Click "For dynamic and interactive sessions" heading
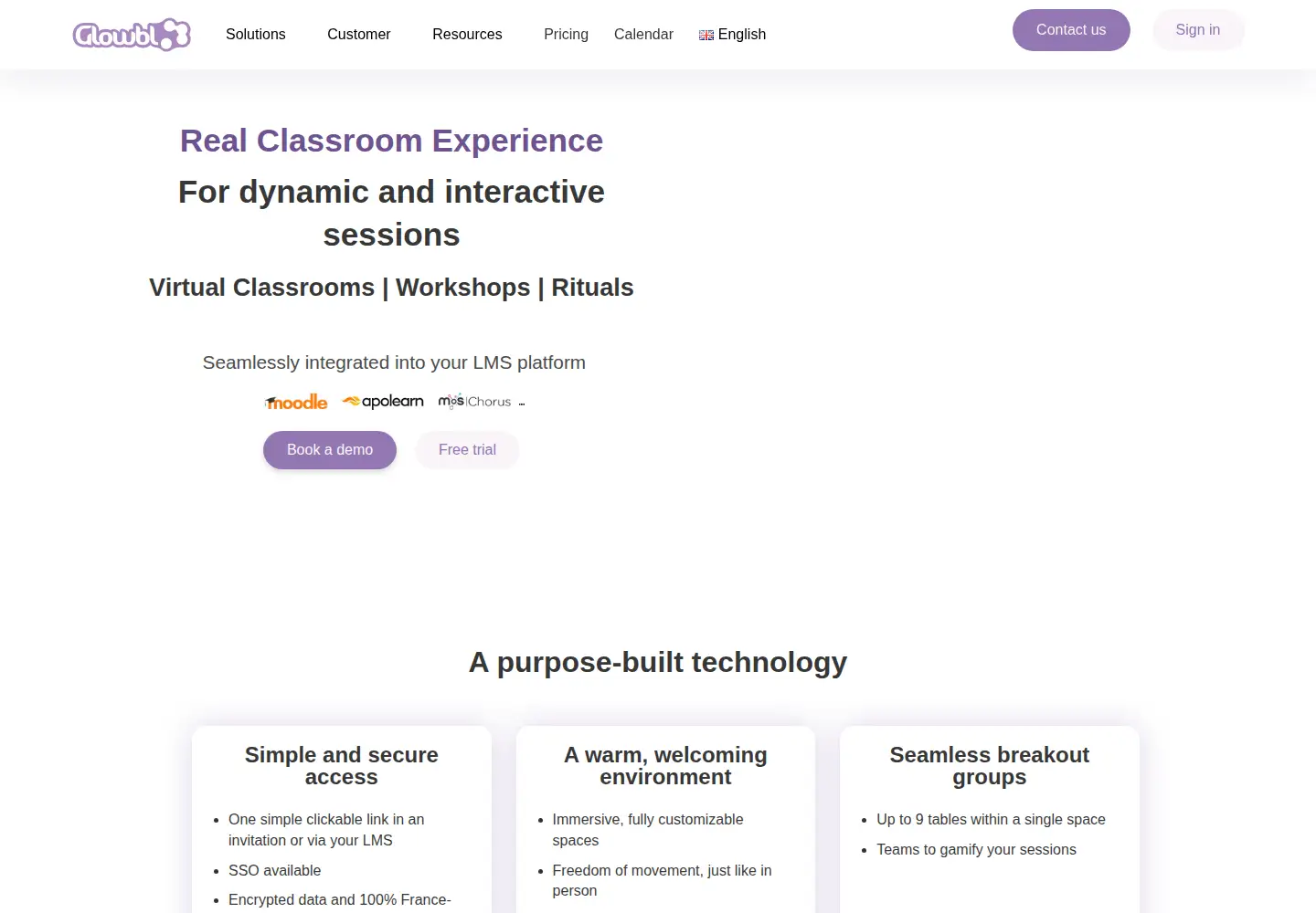 click(x=391, y=214)
